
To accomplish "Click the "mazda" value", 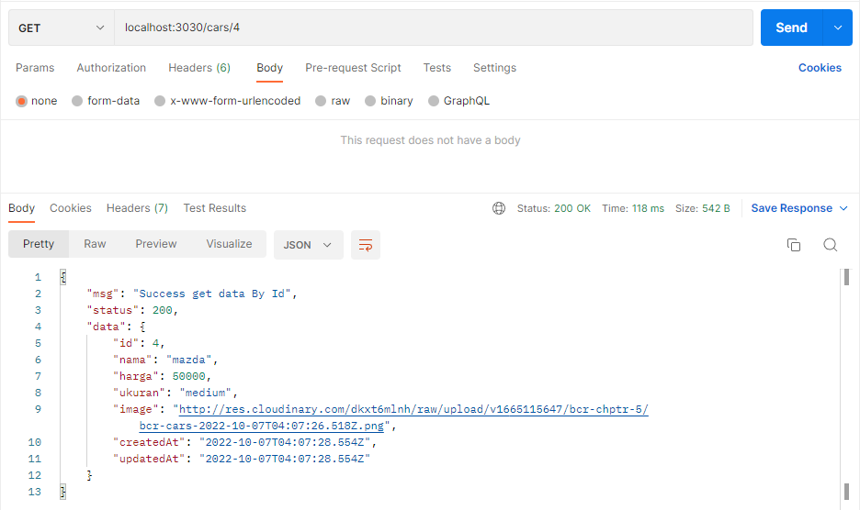I will coord(188,360).
